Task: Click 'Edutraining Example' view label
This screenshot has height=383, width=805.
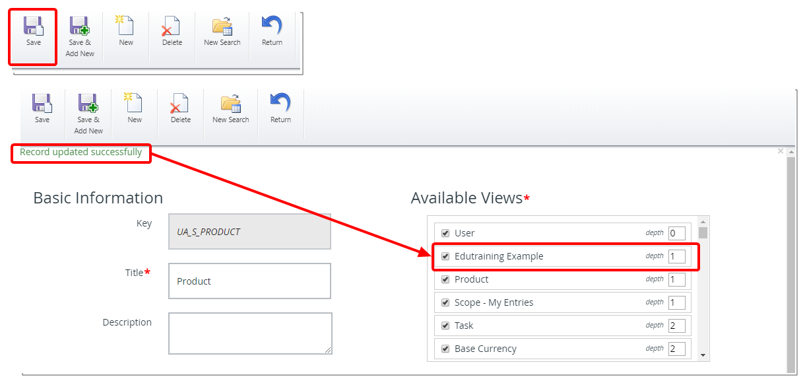Action: pos(499,256)
